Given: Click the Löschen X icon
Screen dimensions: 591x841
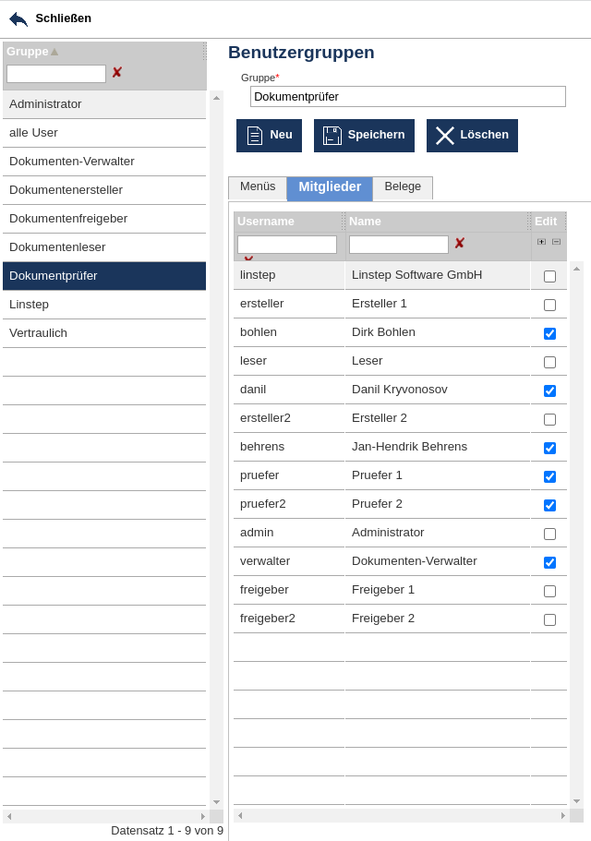Looking at the screenshot, I should [445, 136].
